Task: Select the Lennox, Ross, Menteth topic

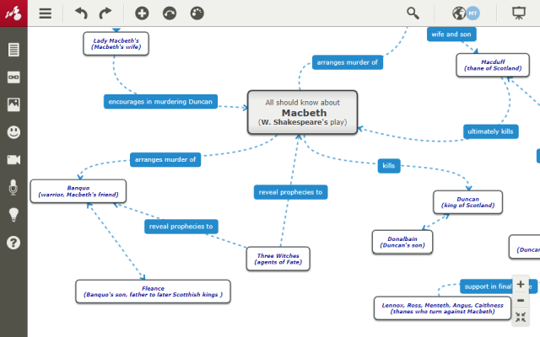Action: pyautogui.click(x=442, y=308)
